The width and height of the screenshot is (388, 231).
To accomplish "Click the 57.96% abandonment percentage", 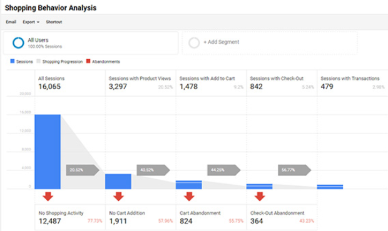I will [166, 221].
